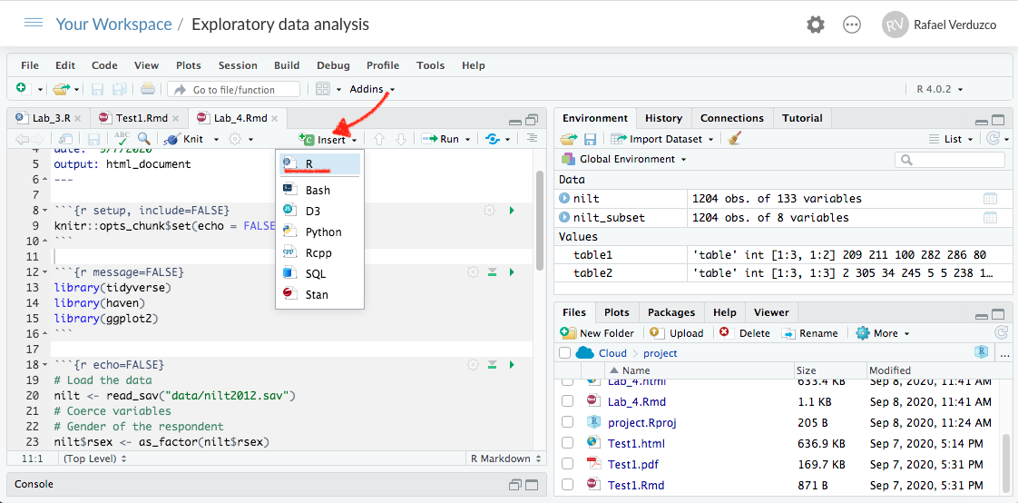
Task: Click the Your Workspace breadcrumb link
Action: 113,25
